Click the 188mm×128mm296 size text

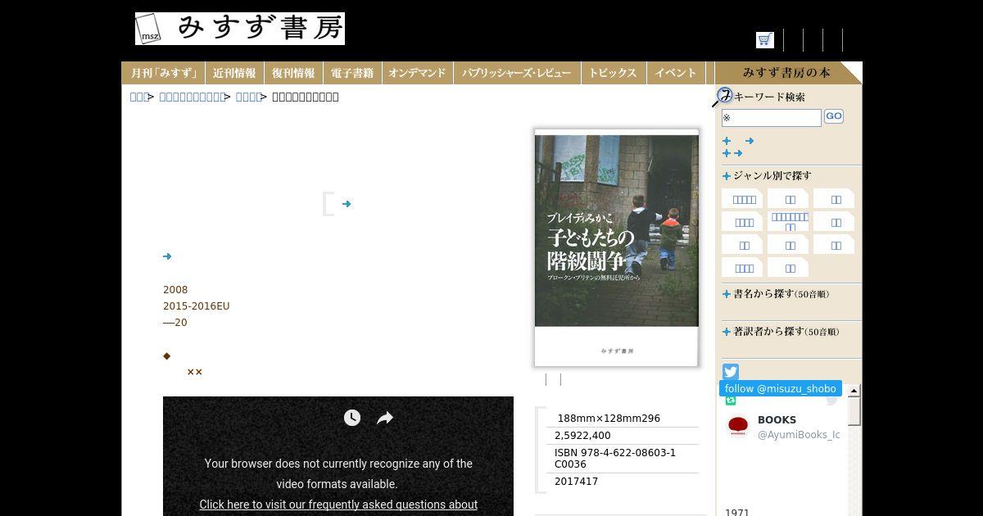pyautogui.click(x=609, y=419)
